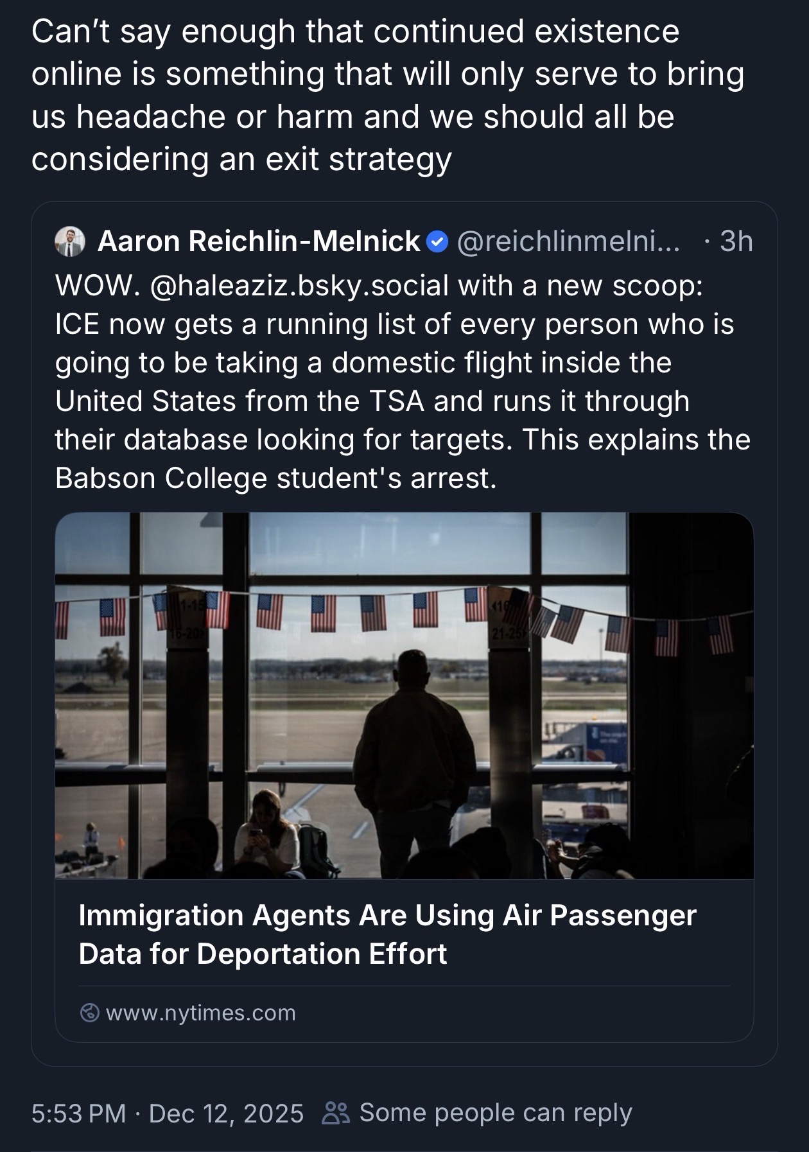Open the @haleaziz.bsky.social mention
Image resolution: width=809 pixels, height=1152 pixels.
(x=298, y=285)
